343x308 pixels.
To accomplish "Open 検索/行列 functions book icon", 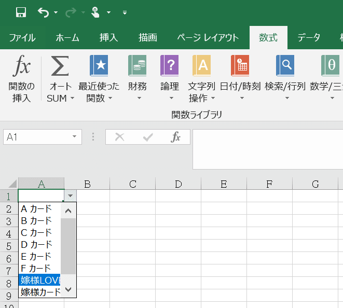I will (x=285, y=65).
